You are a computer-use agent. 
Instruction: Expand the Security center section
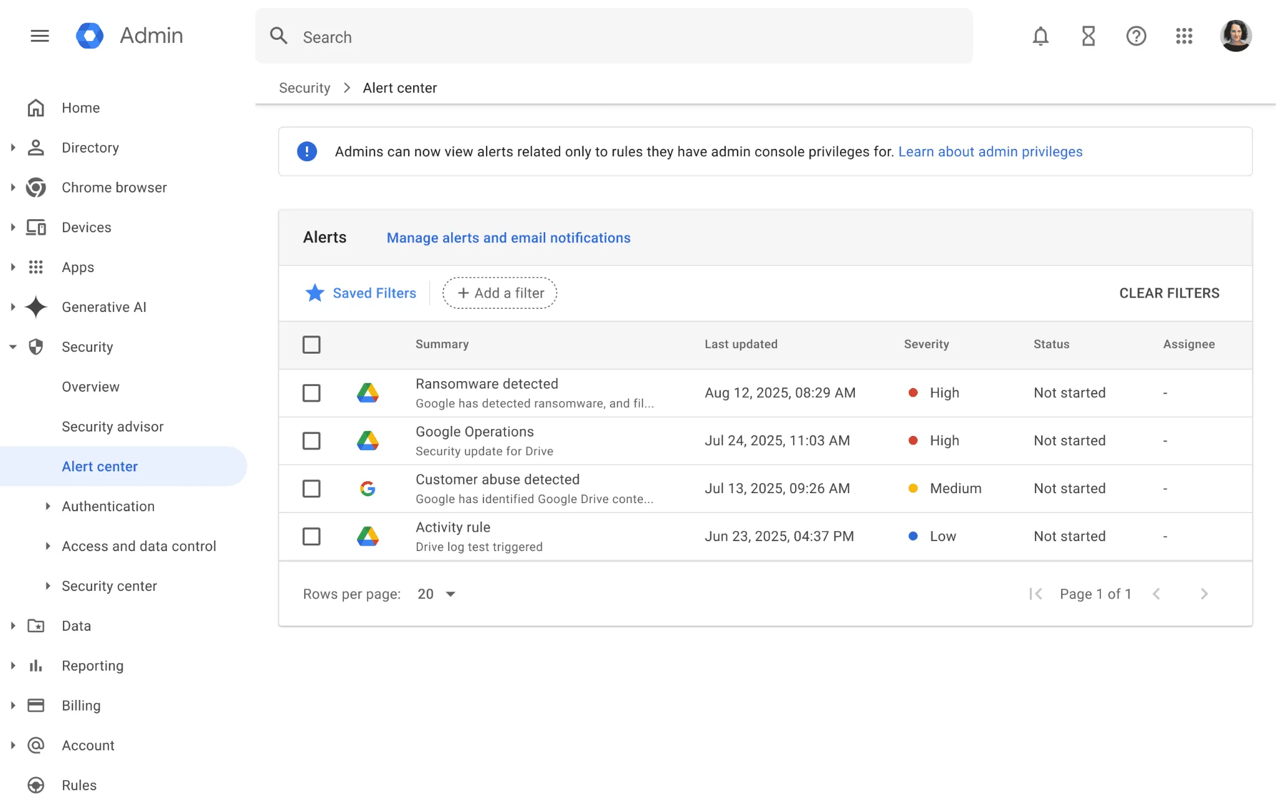(109, 586)
